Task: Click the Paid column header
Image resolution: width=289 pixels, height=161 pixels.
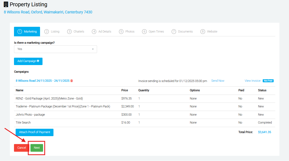Action: 241,90
